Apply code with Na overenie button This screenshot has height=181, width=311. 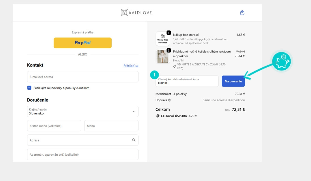(x=233, y=81)
